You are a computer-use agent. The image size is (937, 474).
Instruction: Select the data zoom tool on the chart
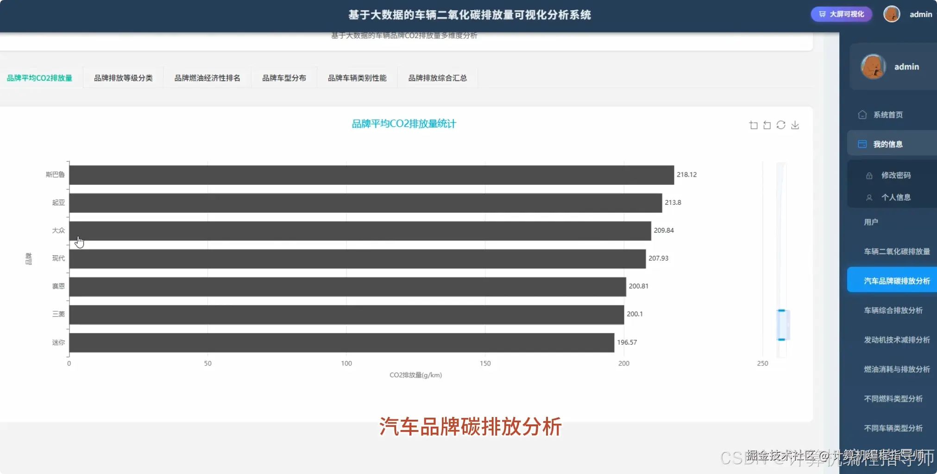click(x=754, y=125)
